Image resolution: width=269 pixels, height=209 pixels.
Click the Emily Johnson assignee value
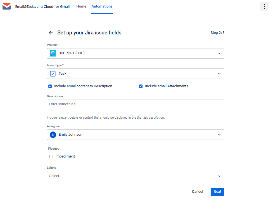point(70,135)
